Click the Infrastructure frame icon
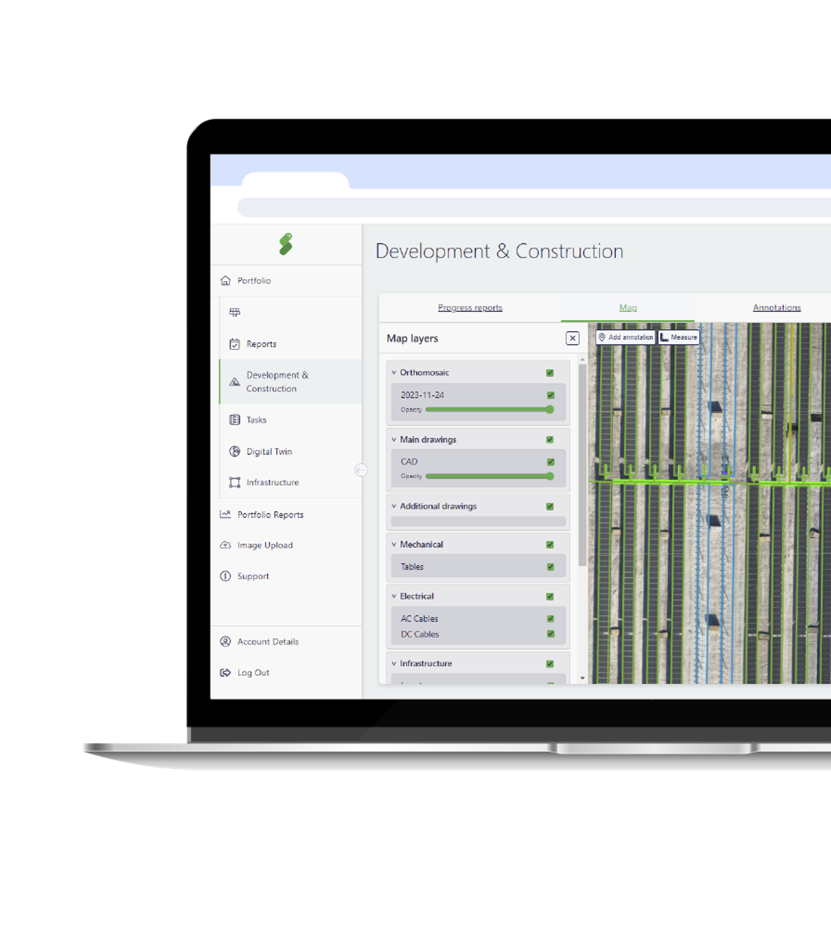The width and height of the screenshot is (831, 928). pyautogui.click(x=235, y=483)
